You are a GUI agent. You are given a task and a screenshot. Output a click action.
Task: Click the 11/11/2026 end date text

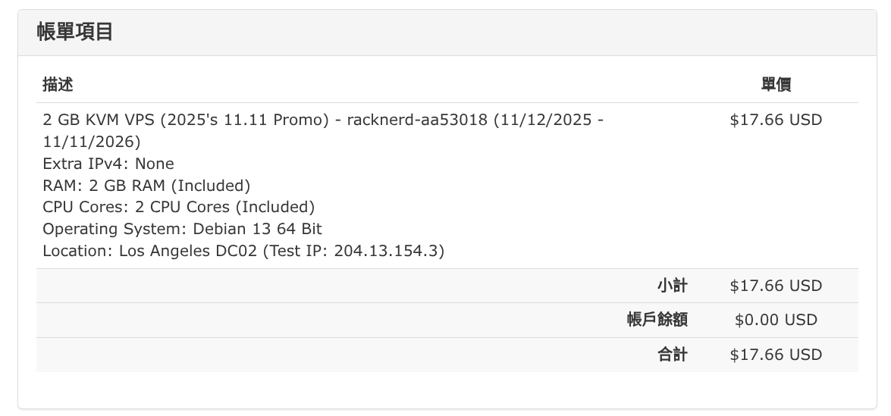(91, 142)
